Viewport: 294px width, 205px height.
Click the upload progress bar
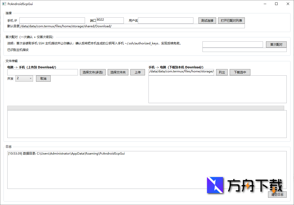click(x=145, y=108)
